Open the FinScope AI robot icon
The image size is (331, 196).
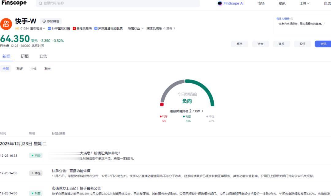click(220, 3)
